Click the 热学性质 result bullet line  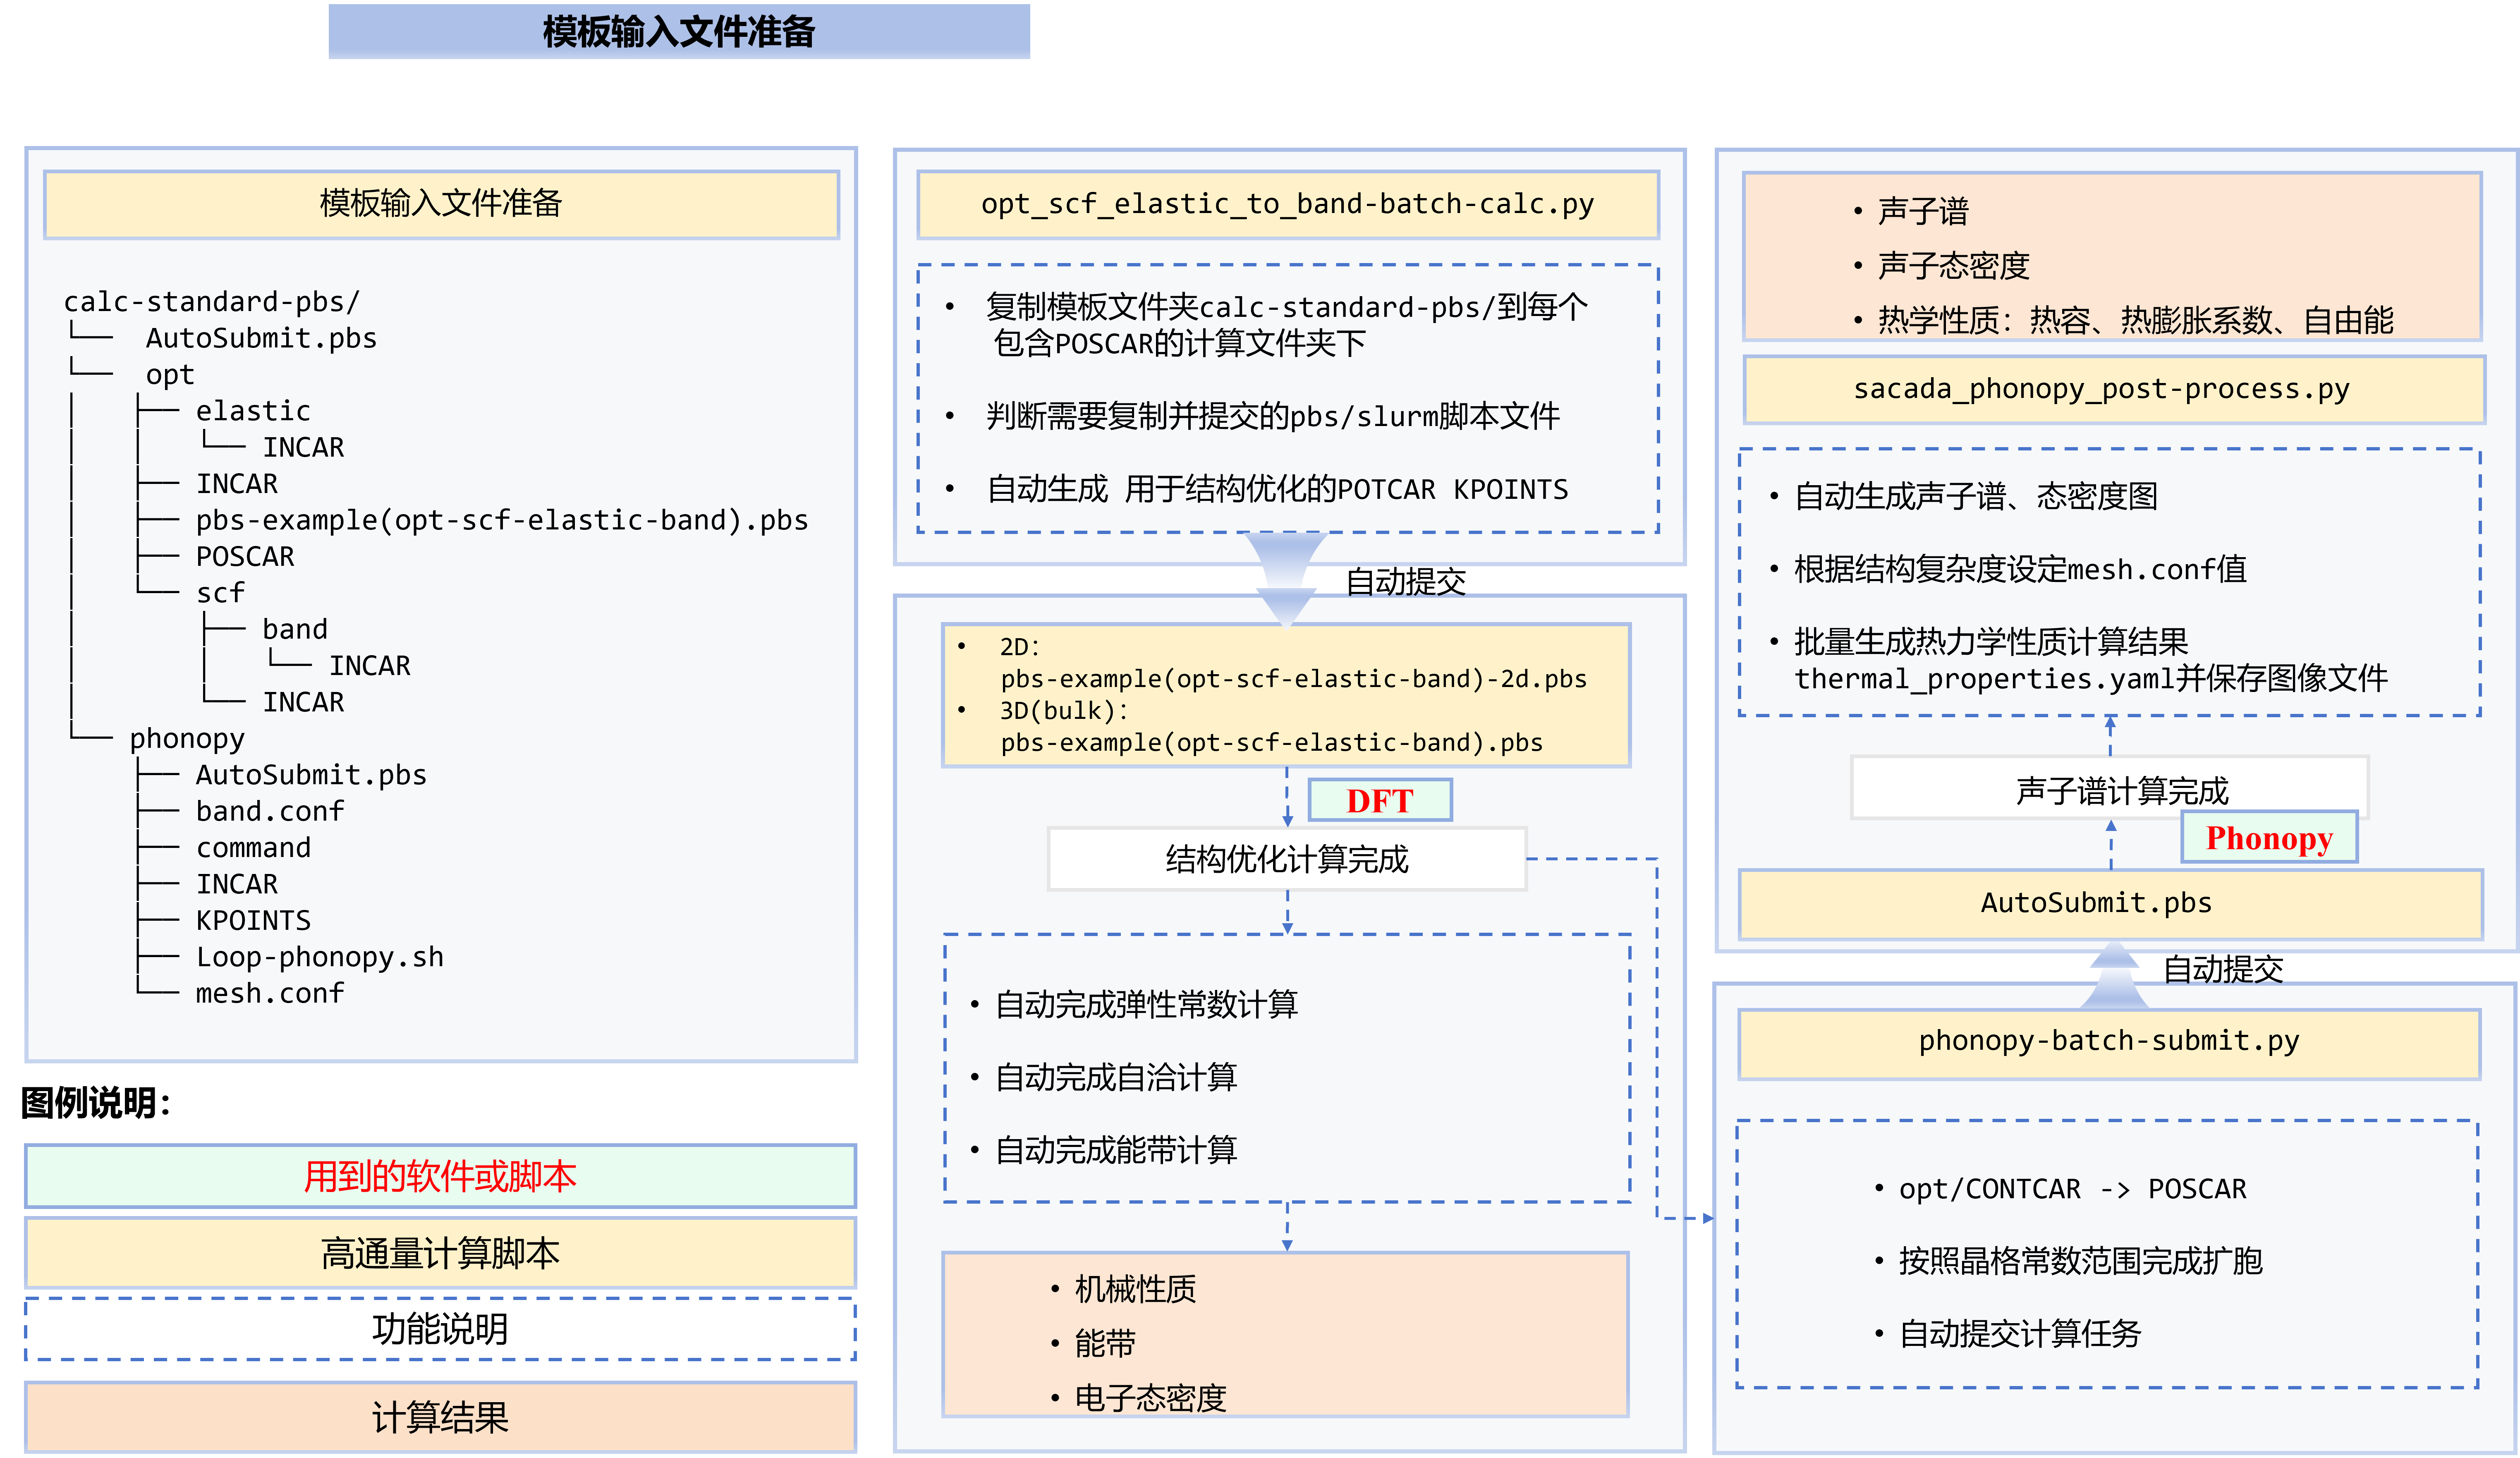(x=2136, y=320)
